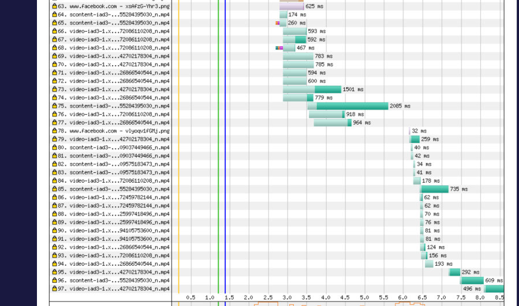Viewport: 519px width, 306px height.
Task: Click the 2085 ms bar for request 75
Action: click(352, 106)
